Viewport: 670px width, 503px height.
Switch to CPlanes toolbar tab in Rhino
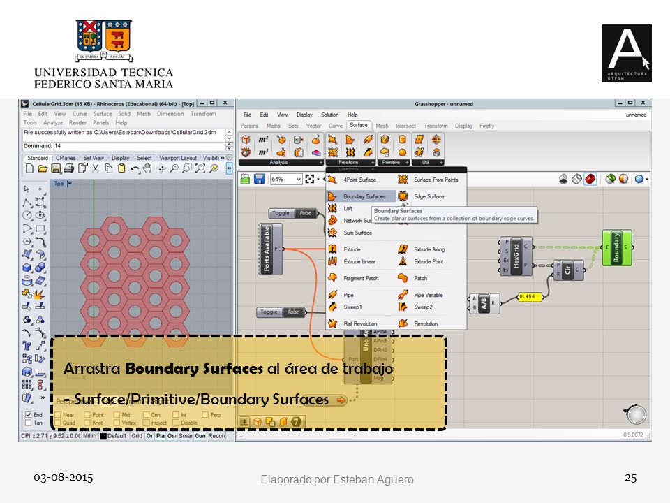click(66, 158)
